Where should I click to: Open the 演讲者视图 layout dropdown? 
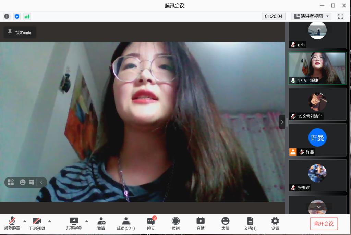[x=311, y=16]
